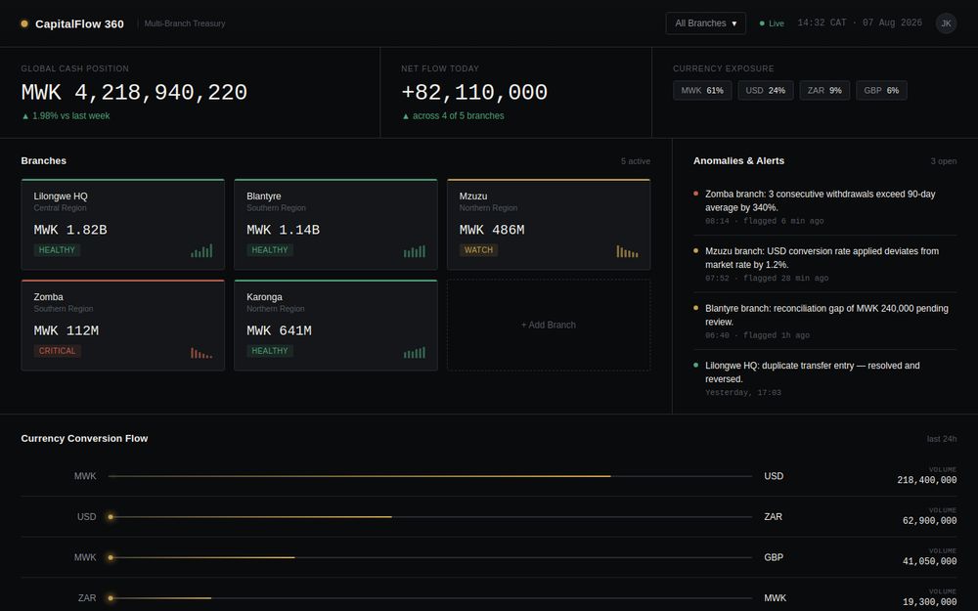
Task: Select the USD 24% exposure chip
Action: 766,90
